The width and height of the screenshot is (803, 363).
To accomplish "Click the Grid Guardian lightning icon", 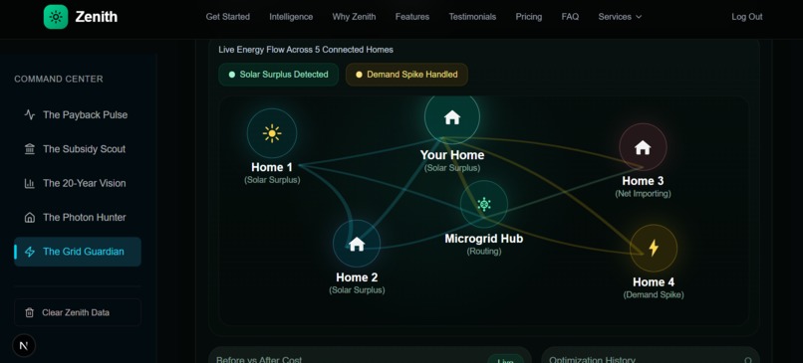I will pos(30,252).
